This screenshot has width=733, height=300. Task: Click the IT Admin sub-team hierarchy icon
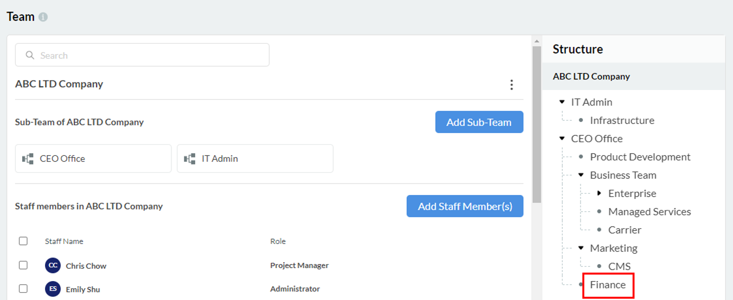(x=190, y=158)
